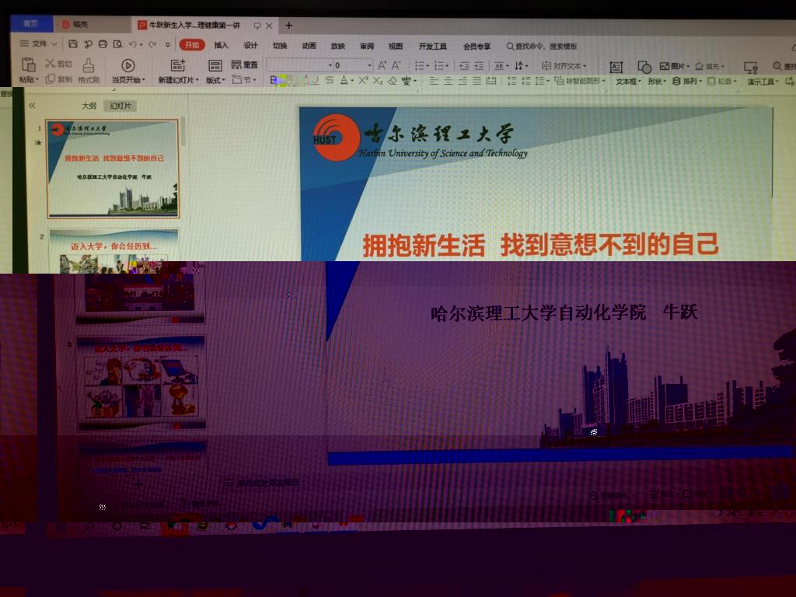Open the font color picker
Image resolution: width=796 pixels, height=597 pixels.
point(346,80)
